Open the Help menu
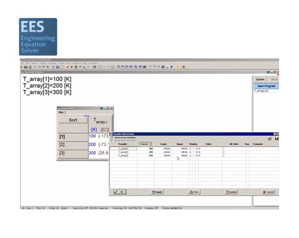This screenshot has width=299, height=238. pos(85,63)
